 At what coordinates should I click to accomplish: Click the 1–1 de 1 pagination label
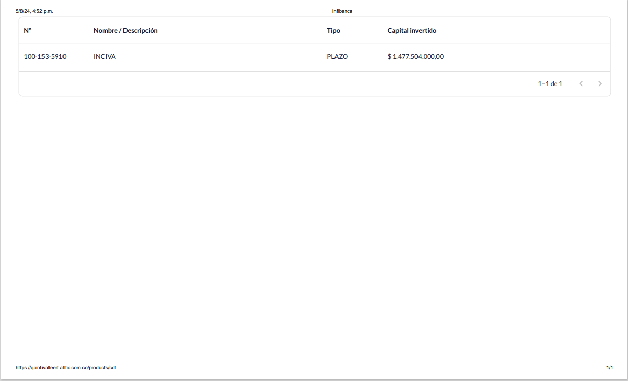click(x=550, y=83)
